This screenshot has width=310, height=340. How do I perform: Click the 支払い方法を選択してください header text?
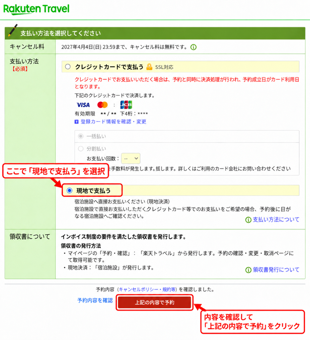pyautogui.click(x=60, y=34)
